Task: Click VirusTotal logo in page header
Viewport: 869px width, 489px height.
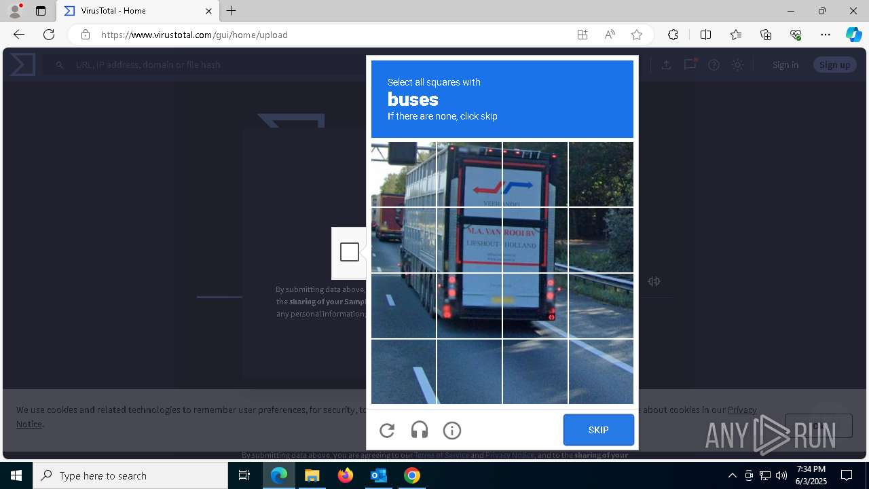Action: click(x=22, y=65)
